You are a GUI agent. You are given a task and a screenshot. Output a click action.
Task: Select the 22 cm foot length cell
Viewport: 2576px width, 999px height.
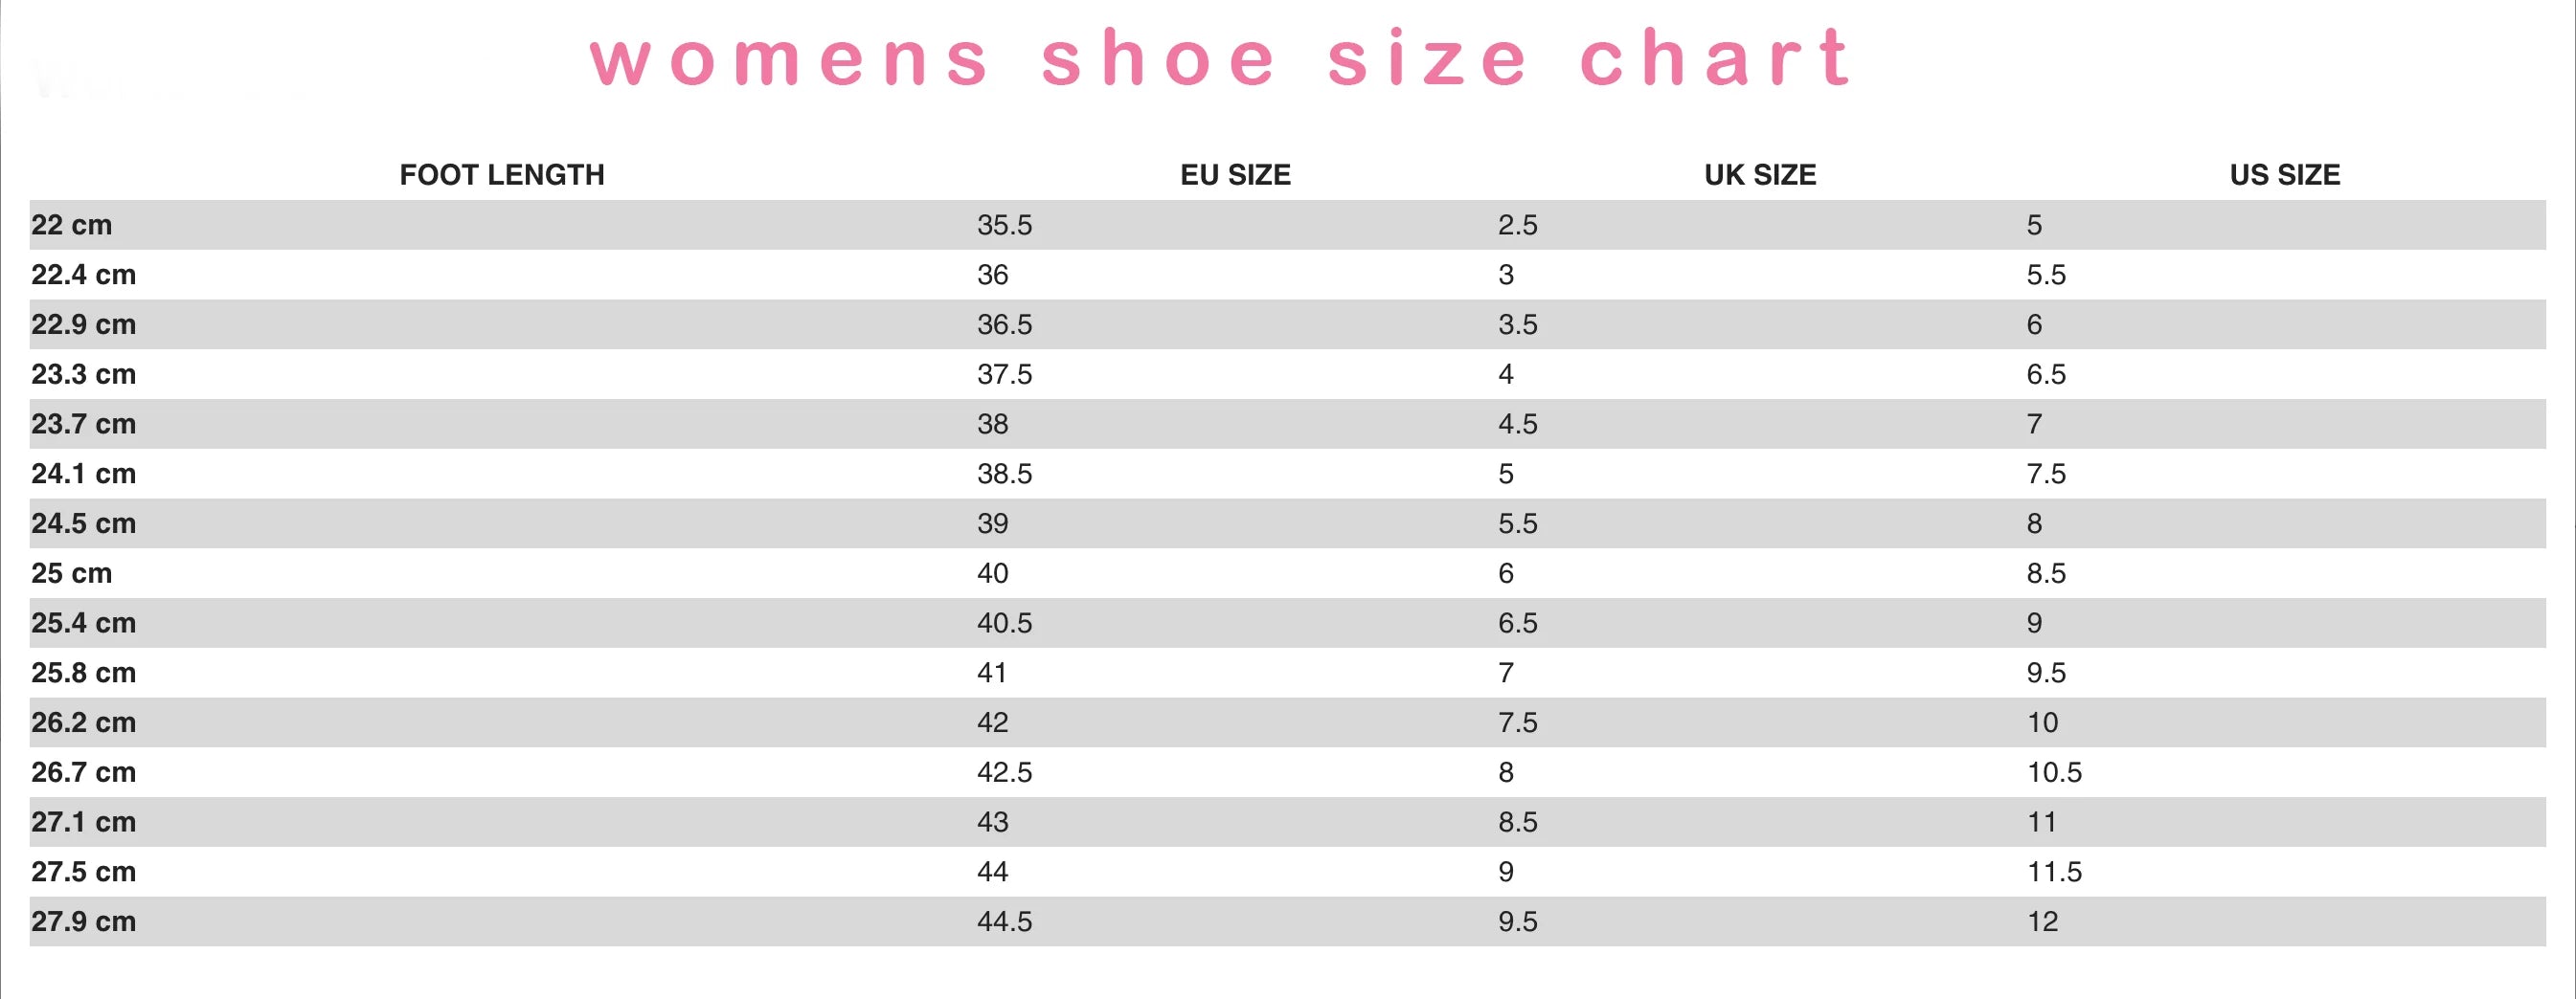[x=72, y=225]
